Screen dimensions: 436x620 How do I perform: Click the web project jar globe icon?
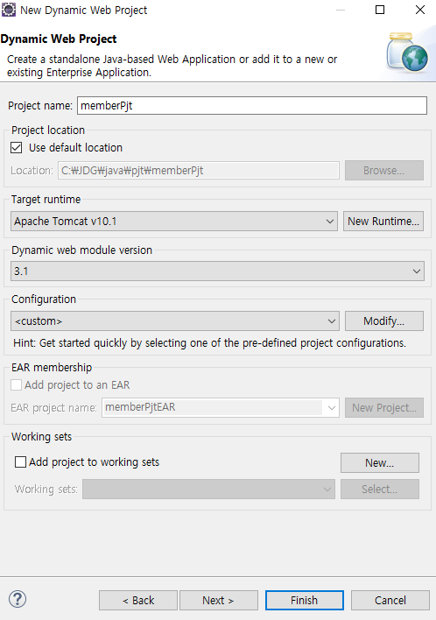coord(407,53)
